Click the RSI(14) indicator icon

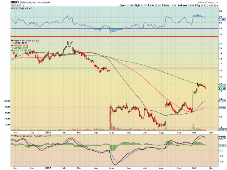[12, 8]
